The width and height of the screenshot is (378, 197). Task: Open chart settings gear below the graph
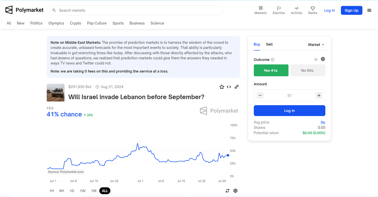point(235,191)
